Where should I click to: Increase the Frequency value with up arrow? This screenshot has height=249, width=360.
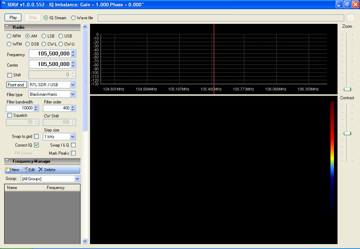(x=73, y=52)
